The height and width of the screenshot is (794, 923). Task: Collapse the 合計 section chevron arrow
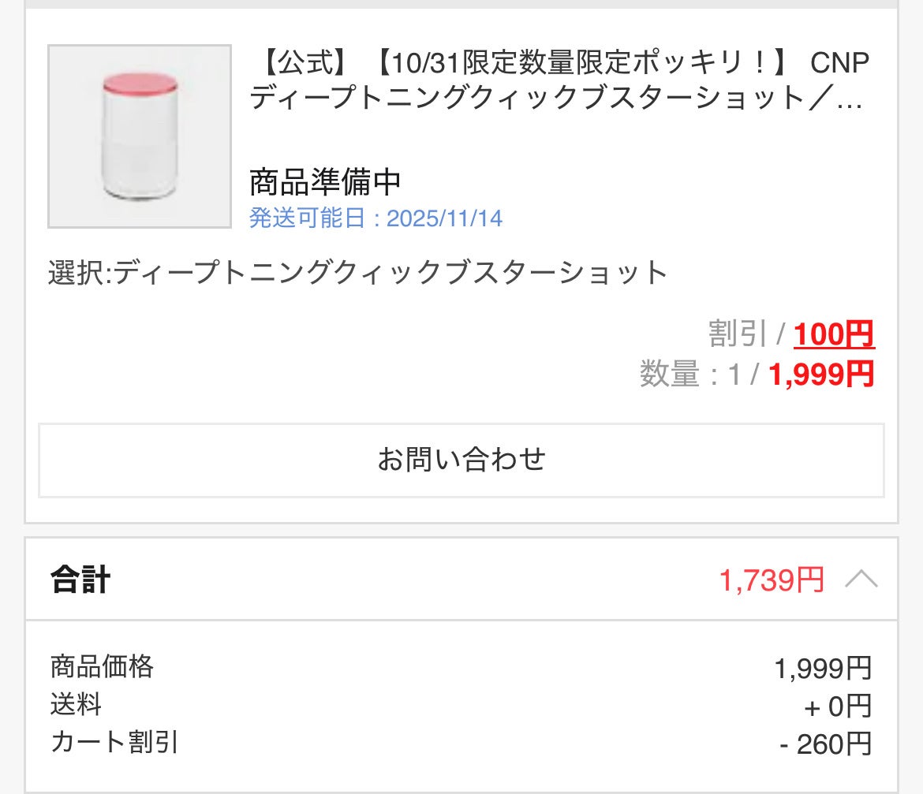[861, 580]
